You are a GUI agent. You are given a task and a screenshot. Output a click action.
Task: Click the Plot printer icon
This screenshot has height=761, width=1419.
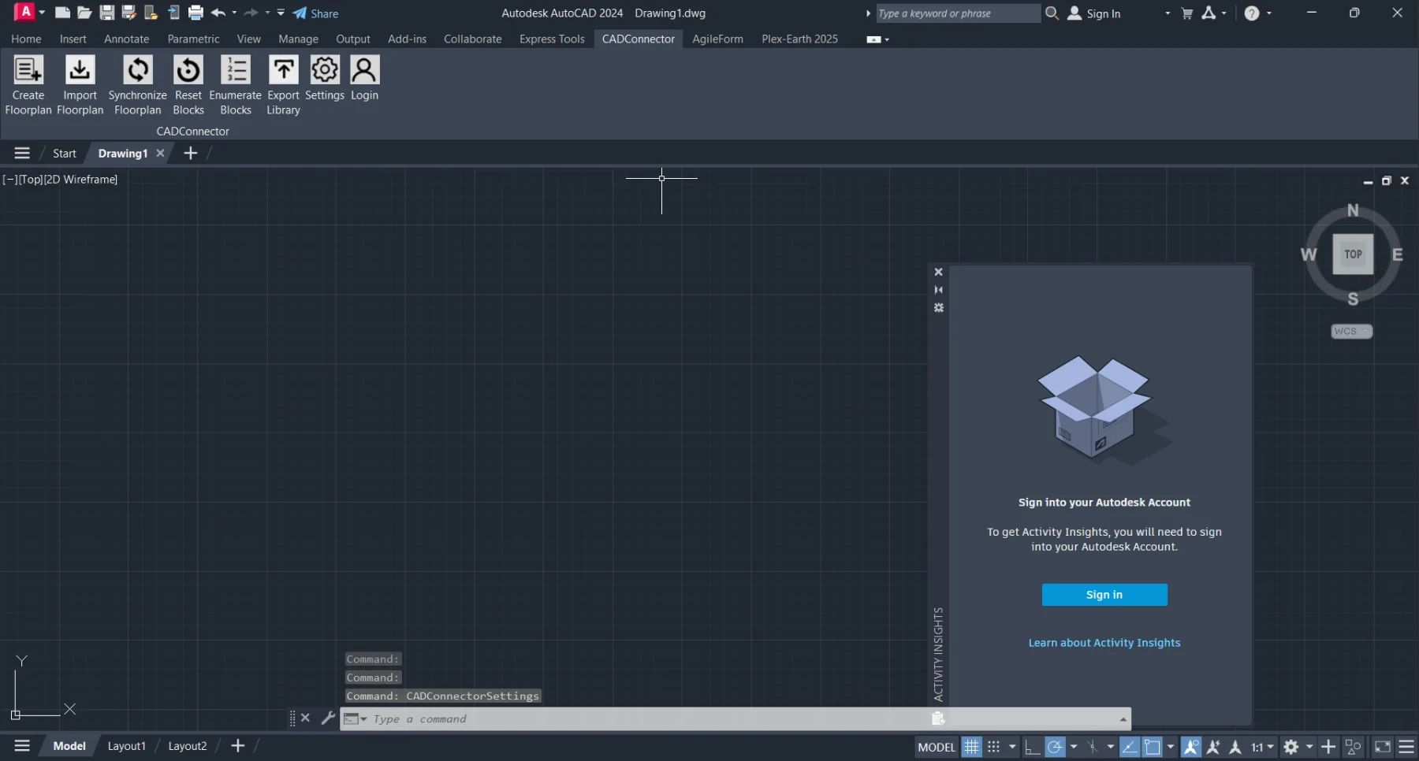coord(196,13)
